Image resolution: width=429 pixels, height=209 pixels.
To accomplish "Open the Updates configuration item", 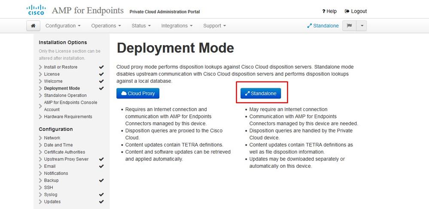I will pos(52,202).
